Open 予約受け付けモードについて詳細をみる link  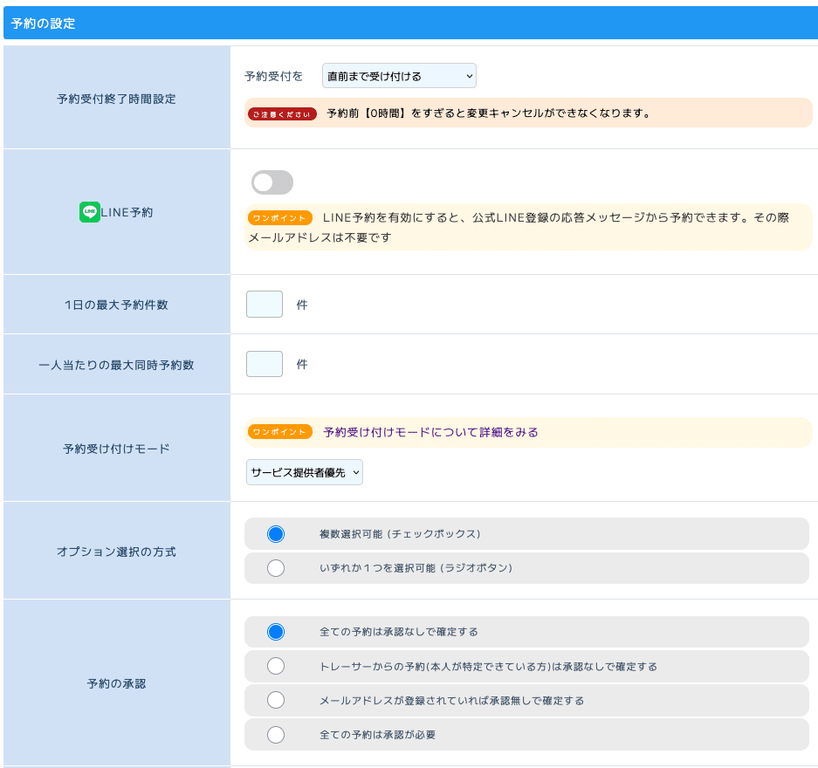[430, 432]
